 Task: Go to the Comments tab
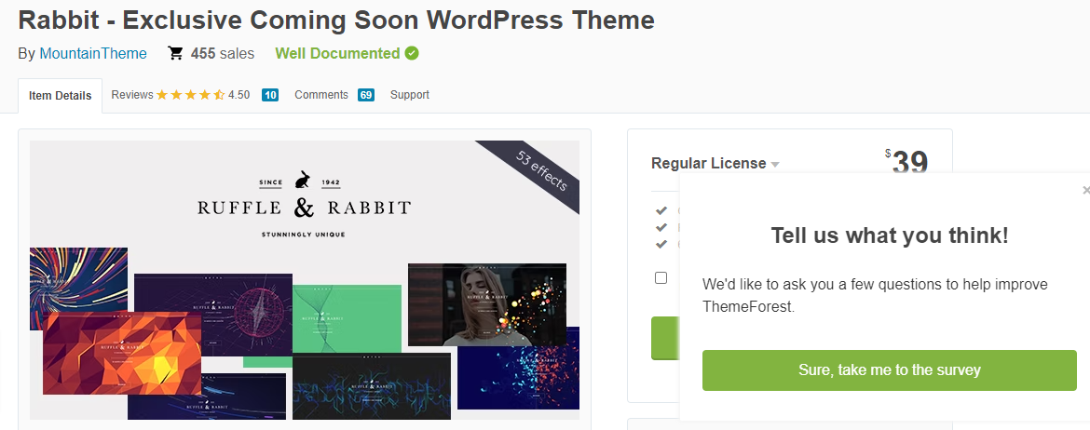(x=321, y=95)
